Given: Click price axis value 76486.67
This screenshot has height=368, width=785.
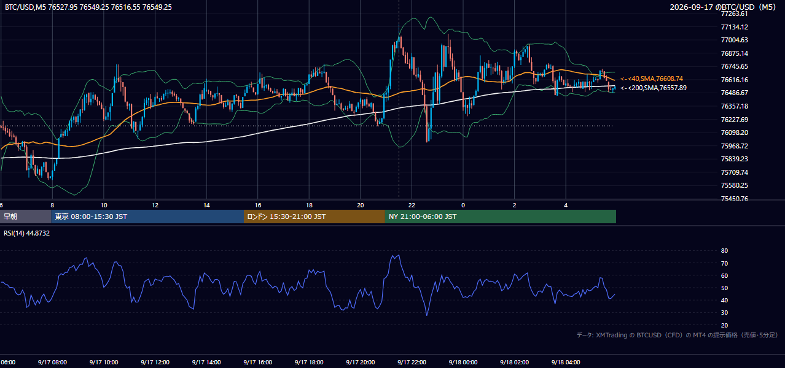Looking at the screenshot, I should [735, 93].
